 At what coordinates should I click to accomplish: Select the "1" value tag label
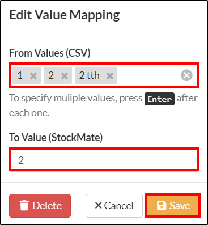pyautogui.click(x=20, y=75)
